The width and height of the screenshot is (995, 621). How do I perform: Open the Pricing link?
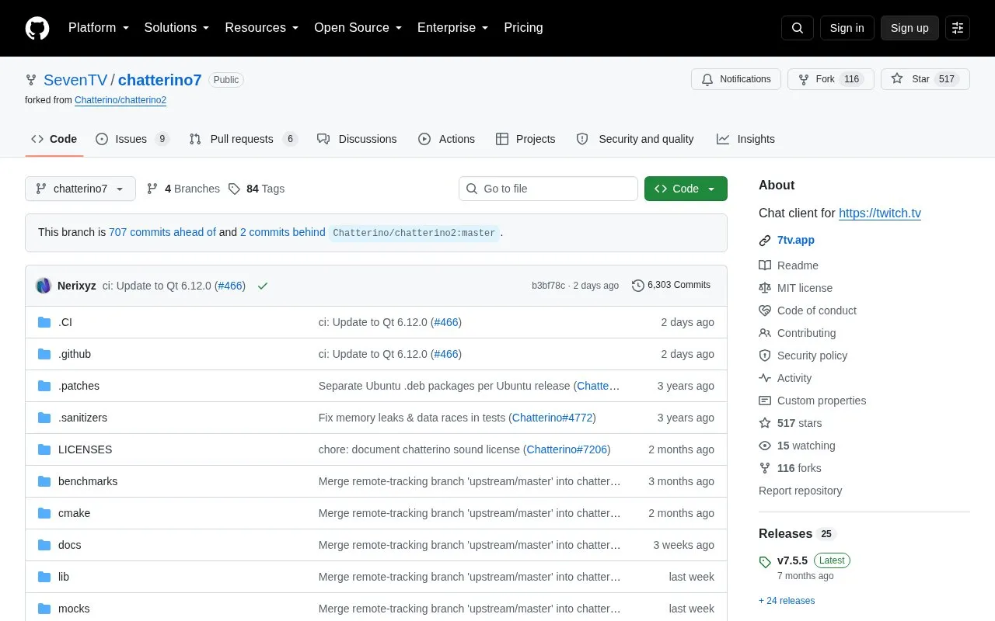(523, 28)
